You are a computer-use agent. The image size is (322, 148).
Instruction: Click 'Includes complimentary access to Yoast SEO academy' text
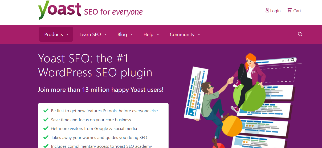point(101,146)
